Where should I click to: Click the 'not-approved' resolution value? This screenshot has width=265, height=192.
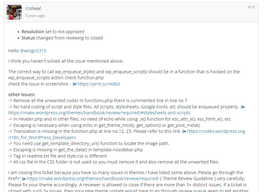(x=71, y=32)
